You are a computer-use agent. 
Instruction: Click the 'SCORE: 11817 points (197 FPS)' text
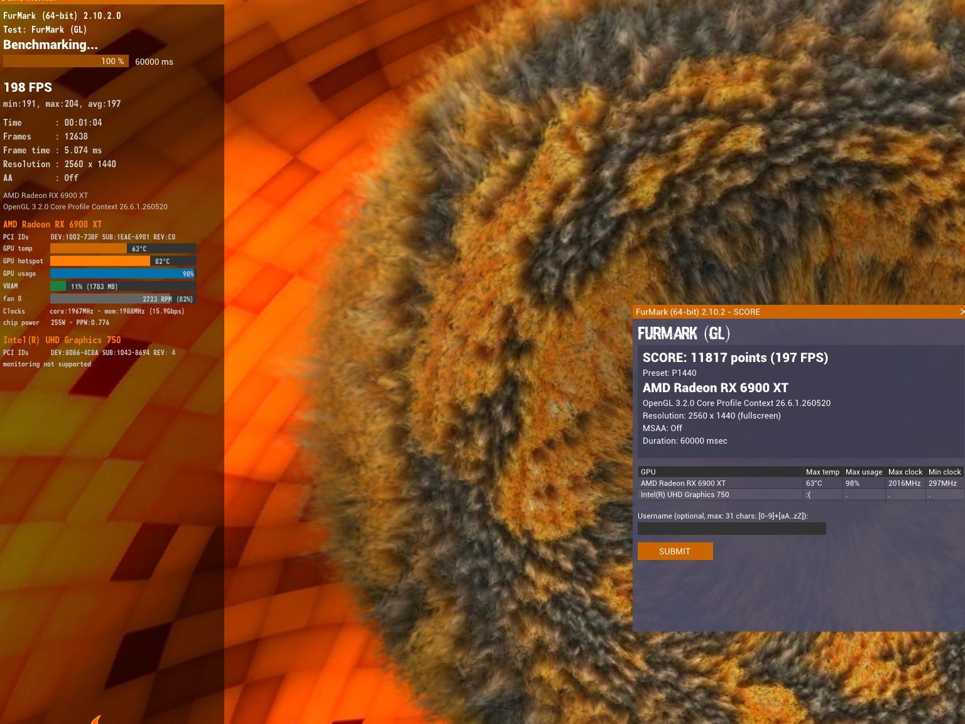click(x=735, y=358)
